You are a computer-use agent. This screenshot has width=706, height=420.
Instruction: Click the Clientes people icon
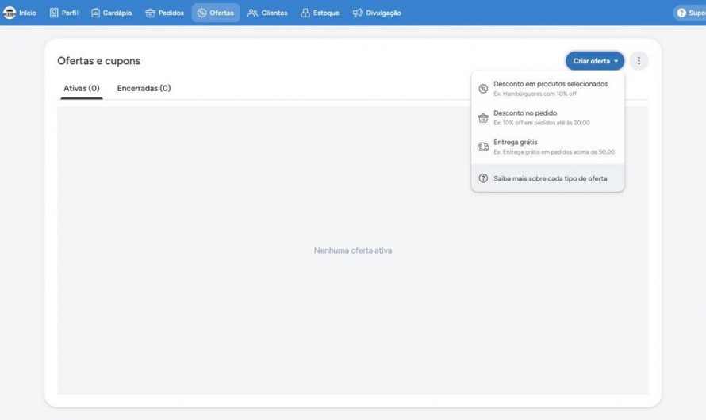pos(252,13)
